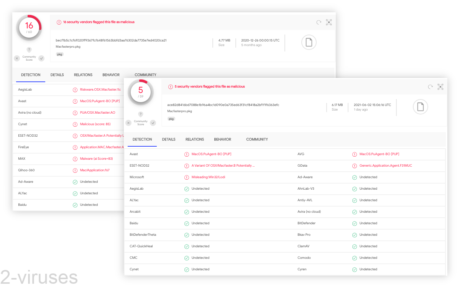Image resolution: width=460 pixels, height=288 pixels.
Task: Click community score checkmark upvote in front report
Action: (x=153, y=123)
